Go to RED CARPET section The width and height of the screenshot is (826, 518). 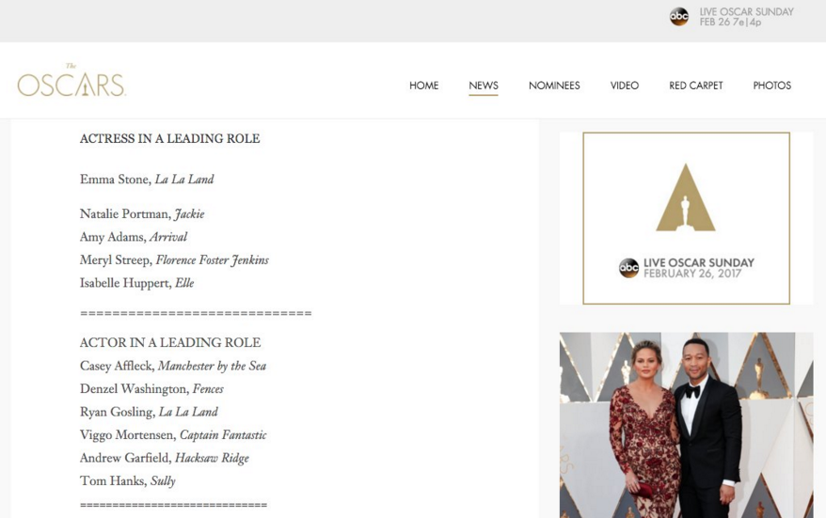click(x=696, y=86)
